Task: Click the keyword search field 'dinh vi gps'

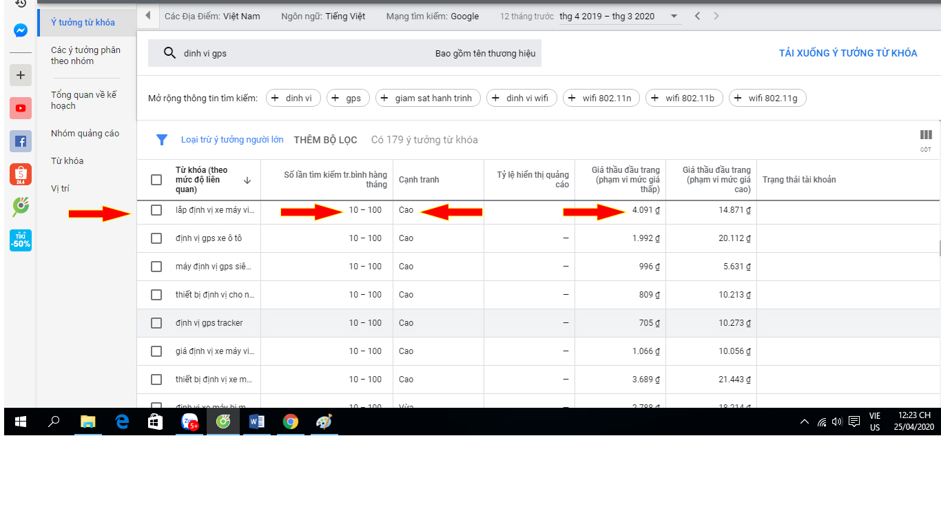Action: tap(289, 53)
